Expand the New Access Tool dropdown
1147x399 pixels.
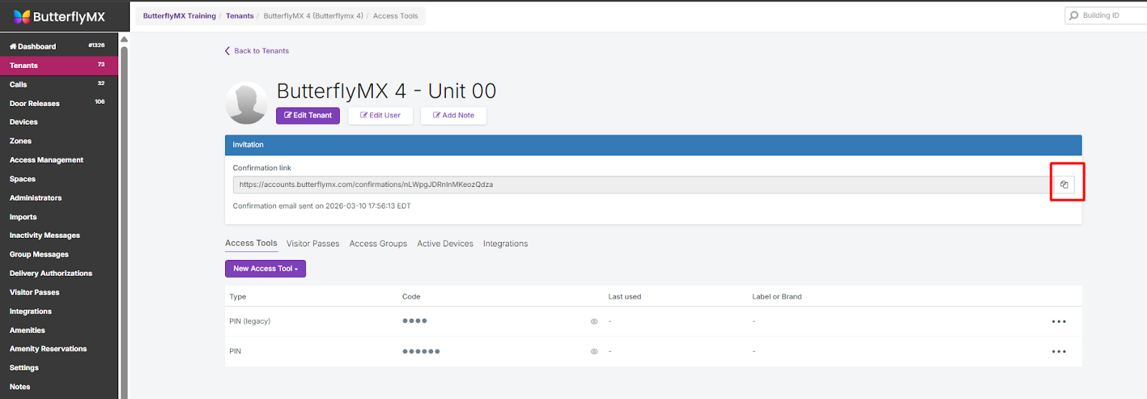tap(265, 269)
